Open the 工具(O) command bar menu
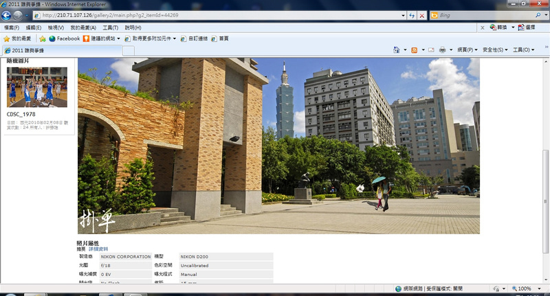The image size is (550, 296). tap(523, 49)
